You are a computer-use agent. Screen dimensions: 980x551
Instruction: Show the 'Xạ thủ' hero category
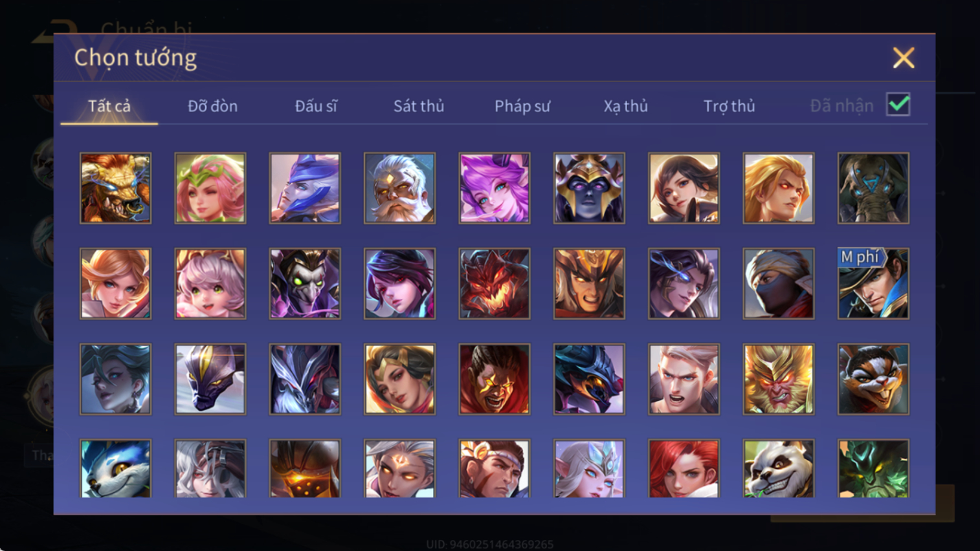625,106
